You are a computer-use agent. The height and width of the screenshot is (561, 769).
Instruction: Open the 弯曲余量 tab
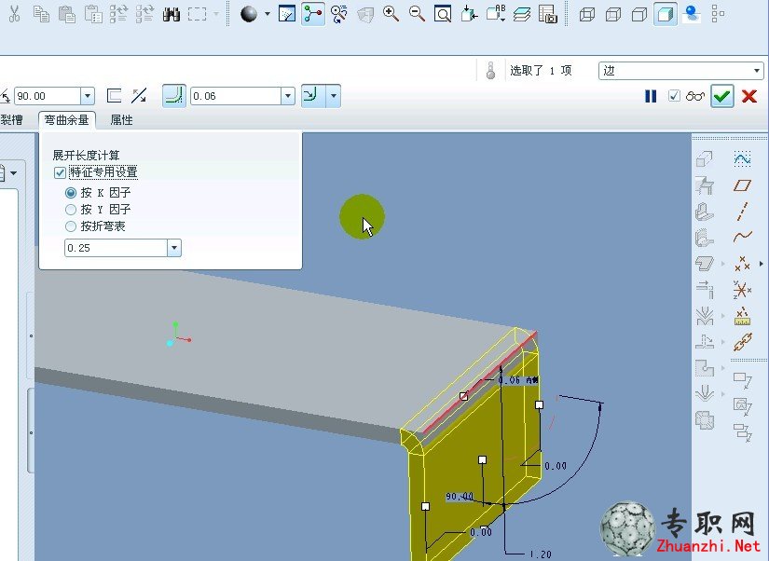67,120
